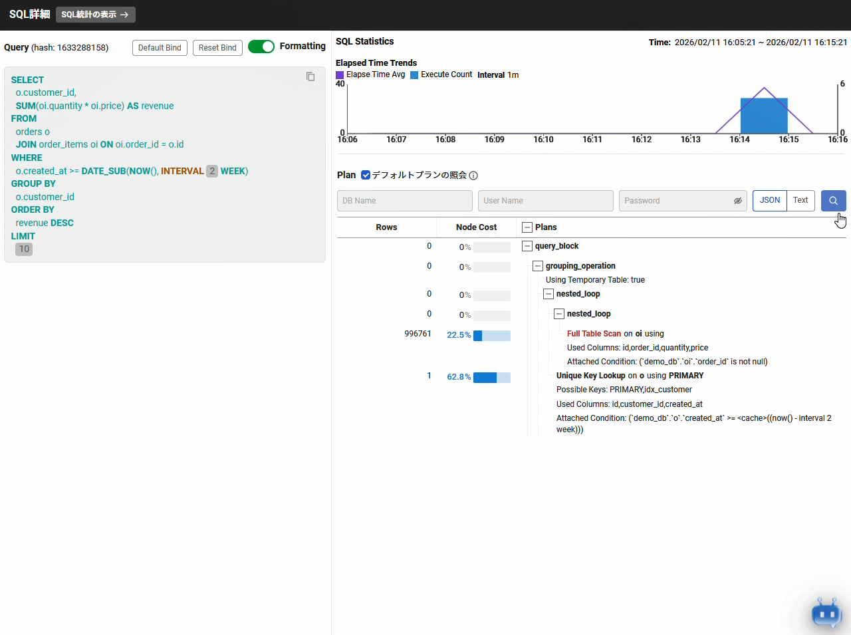851x635 pixels.
Task: Click the 16:14 tick on time axis
Action: click(x=739, y=140)
